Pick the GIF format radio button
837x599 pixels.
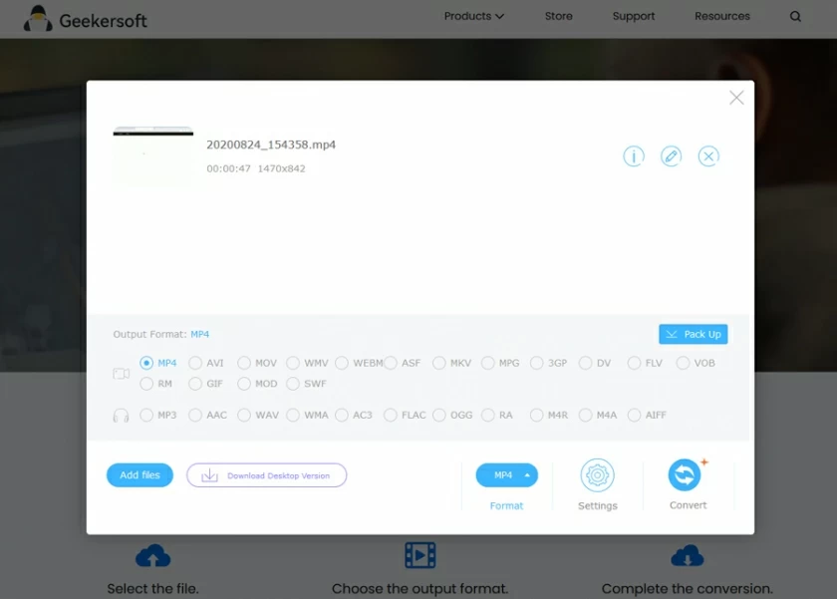point(196,384)
